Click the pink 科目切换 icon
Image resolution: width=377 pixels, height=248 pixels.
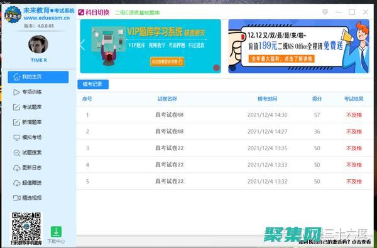pyautogui.click(x=81, y=13)
